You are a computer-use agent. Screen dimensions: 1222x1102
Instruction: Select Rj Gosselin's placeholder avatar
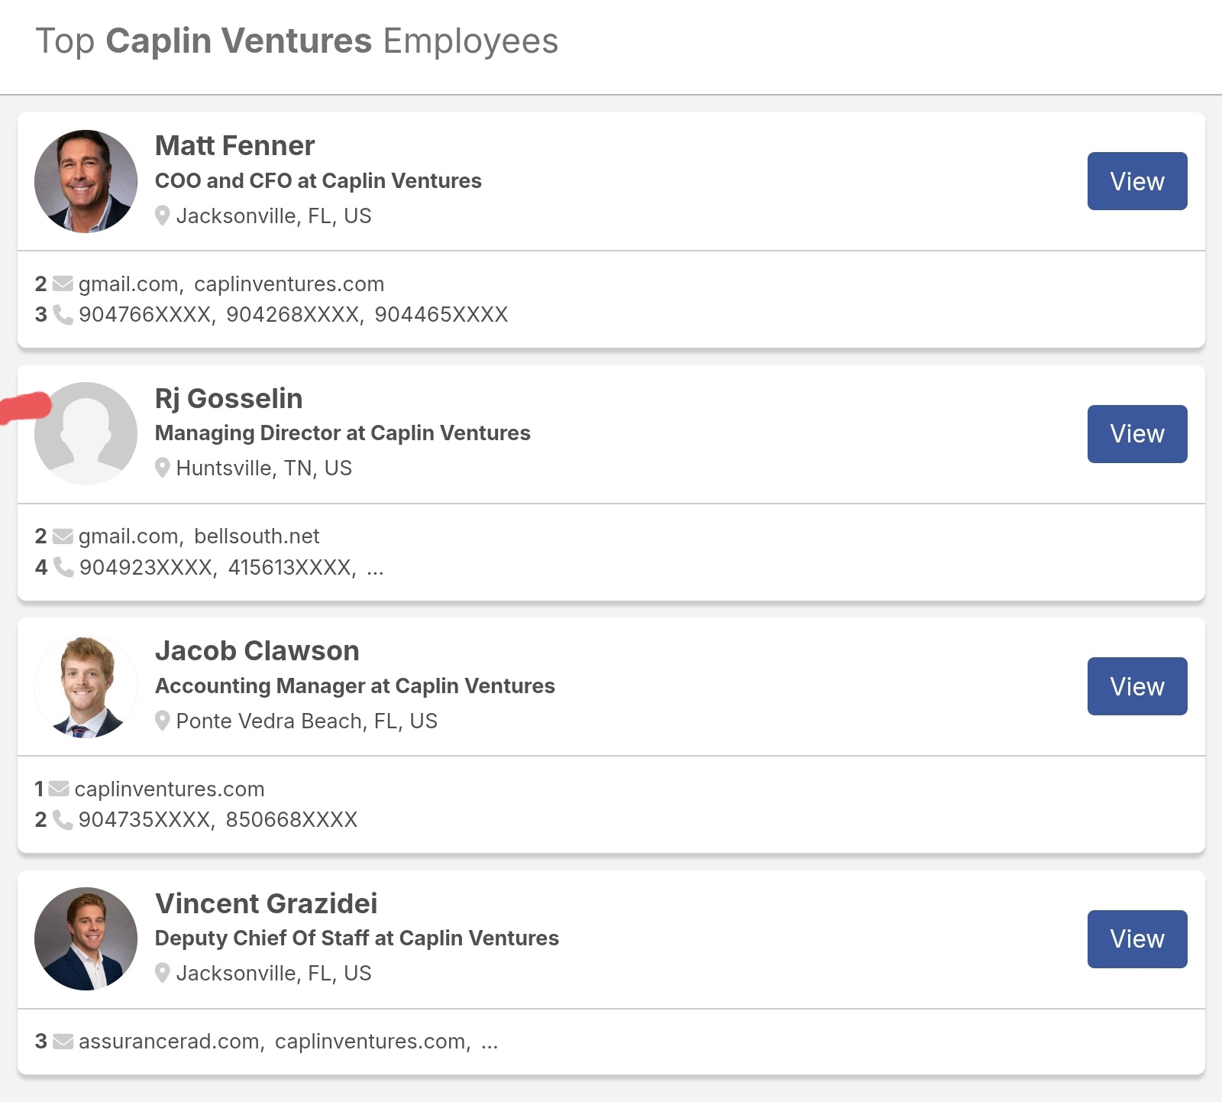(86, 433)
